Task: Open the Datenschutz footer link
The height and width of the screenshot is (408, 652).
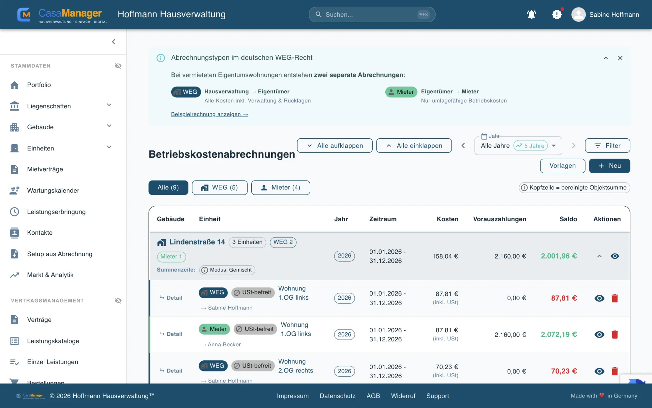Action: [337, 396]
